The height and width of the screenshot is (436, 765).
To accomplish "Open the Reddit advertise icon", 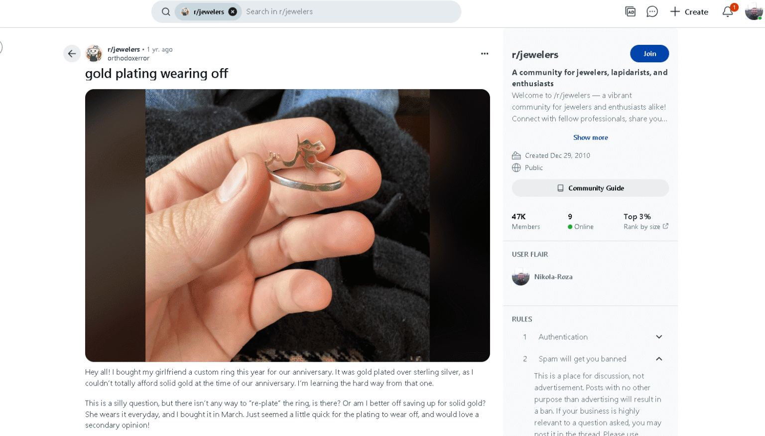I will point(630,11).
